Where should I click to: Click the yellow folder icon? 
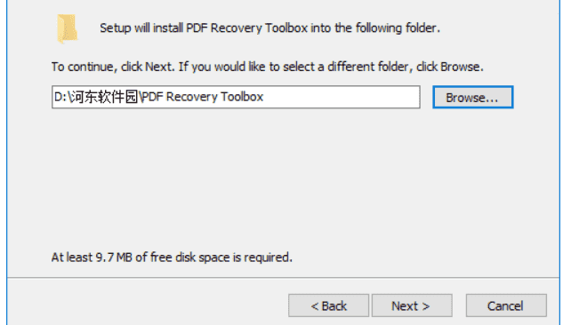click(67, 28)
